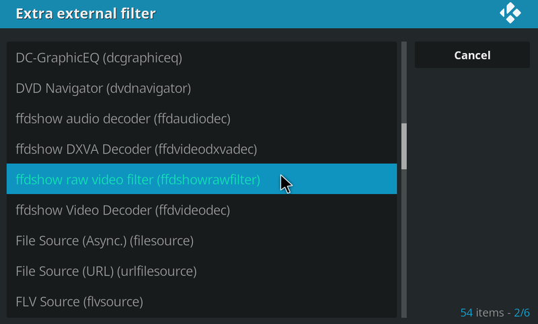Viewport: 538px width, 324px height.
Task: Click scrollbar track below the thumb
Action: 404,241
